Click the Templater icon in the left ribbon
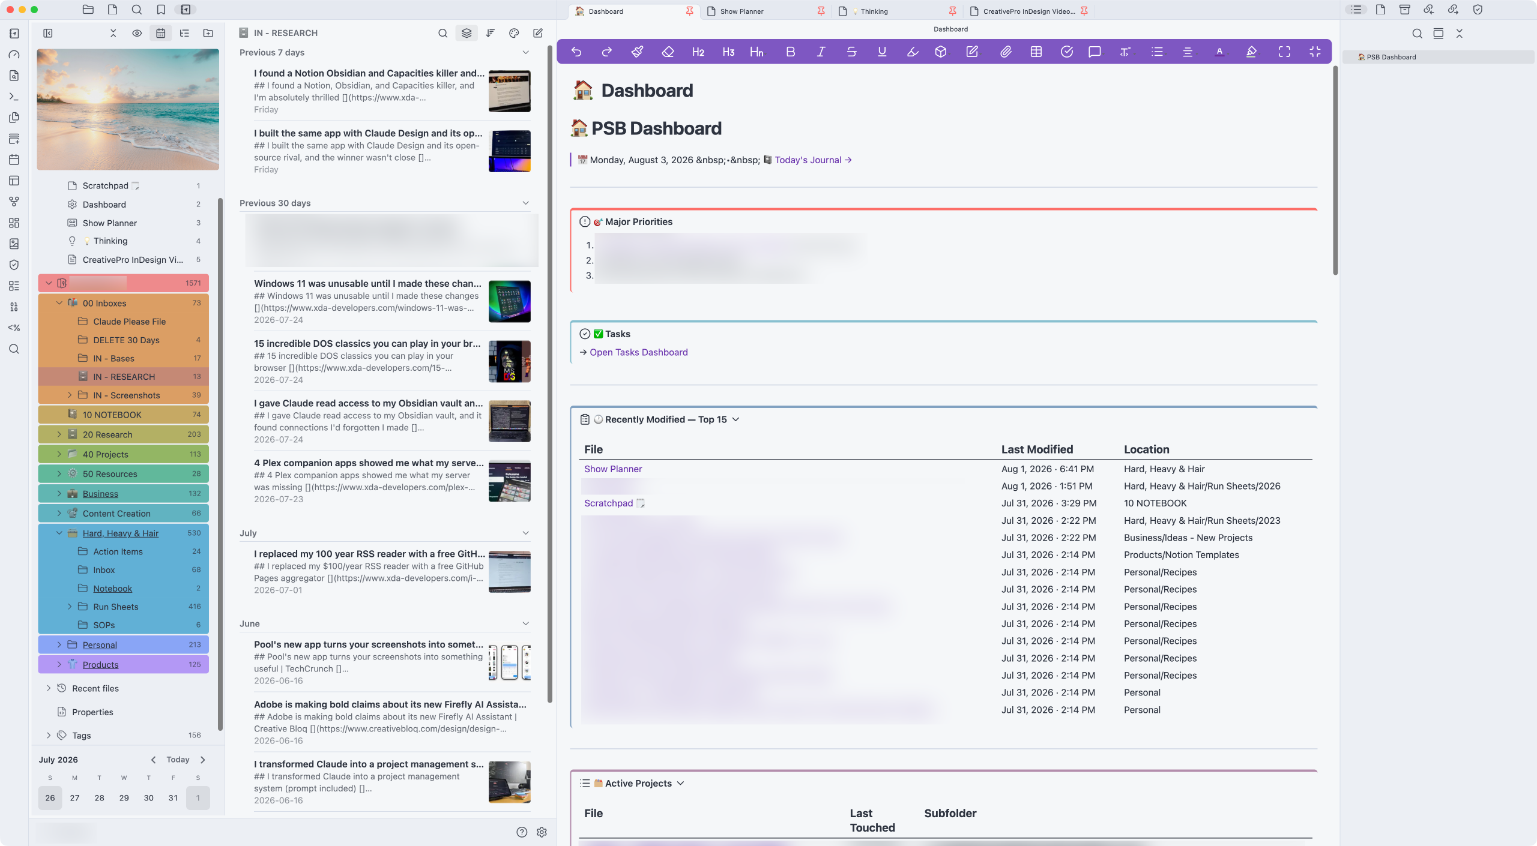 click(x=14, y=328)
